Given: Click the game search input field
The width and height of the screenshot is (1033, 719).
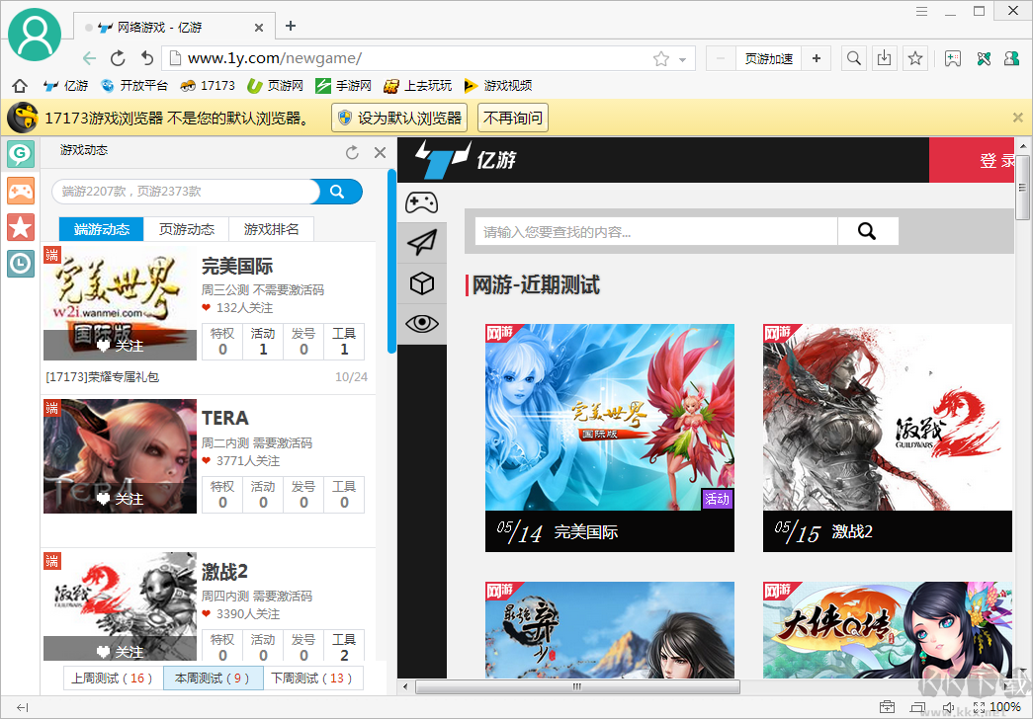Looking at the screenshot, I should pos(185,192).
